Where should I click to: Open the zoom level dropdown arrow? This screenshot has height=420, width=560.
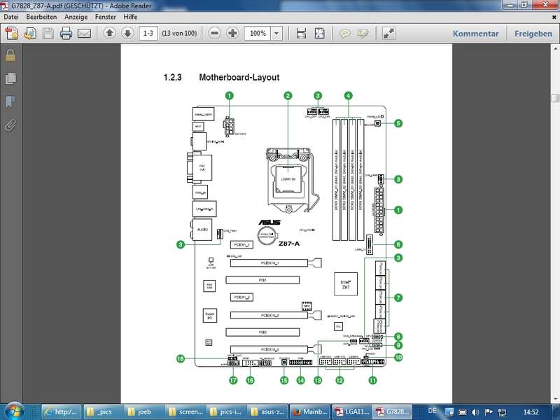pos(277,33)
